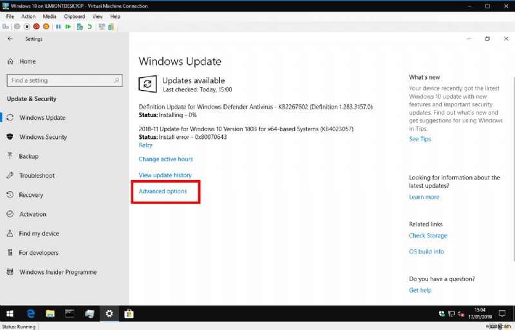
Task: Open Windows Insider Programme in the sidebar
Action: pyautogui.click(x=58, y=272)
